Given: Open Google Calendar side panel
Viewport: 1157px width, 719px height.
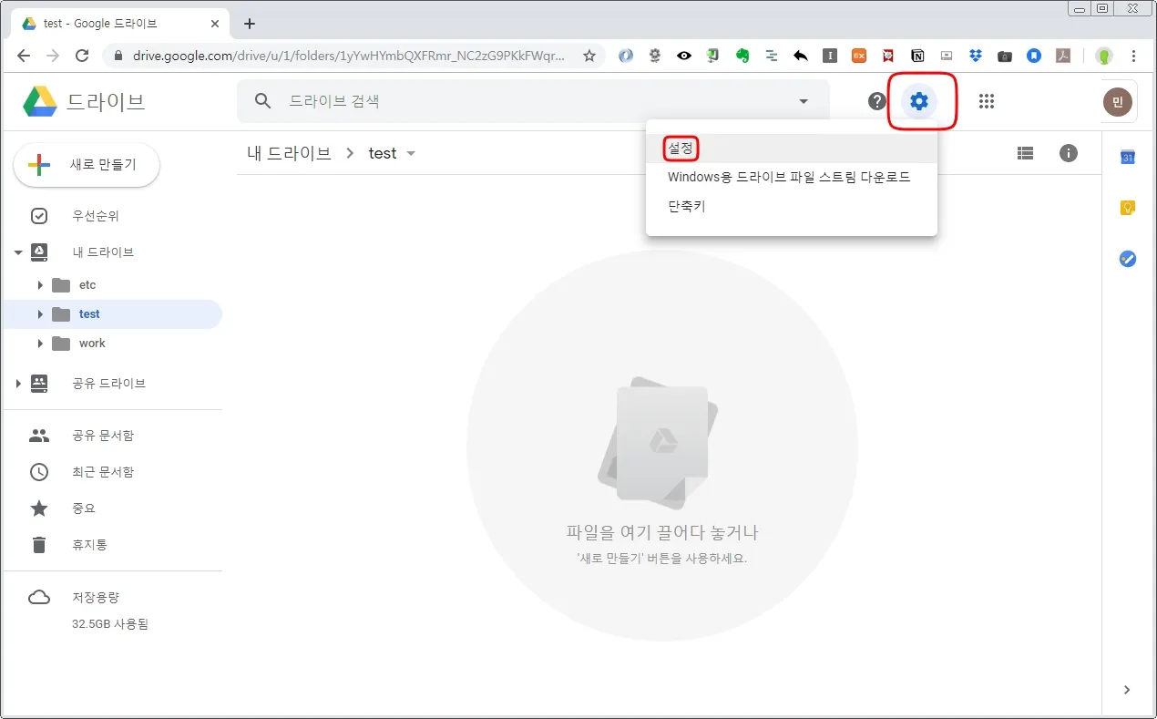Looking at the screenshot, I should 1128,157.
